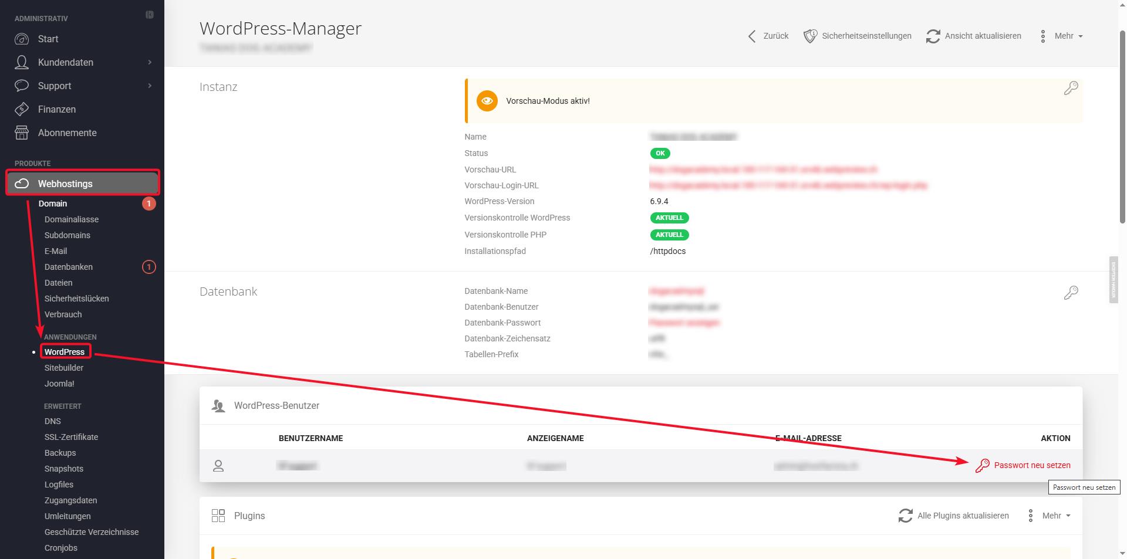
Task: Click the WordPress user avatar icon
Action: click(218, 466)
